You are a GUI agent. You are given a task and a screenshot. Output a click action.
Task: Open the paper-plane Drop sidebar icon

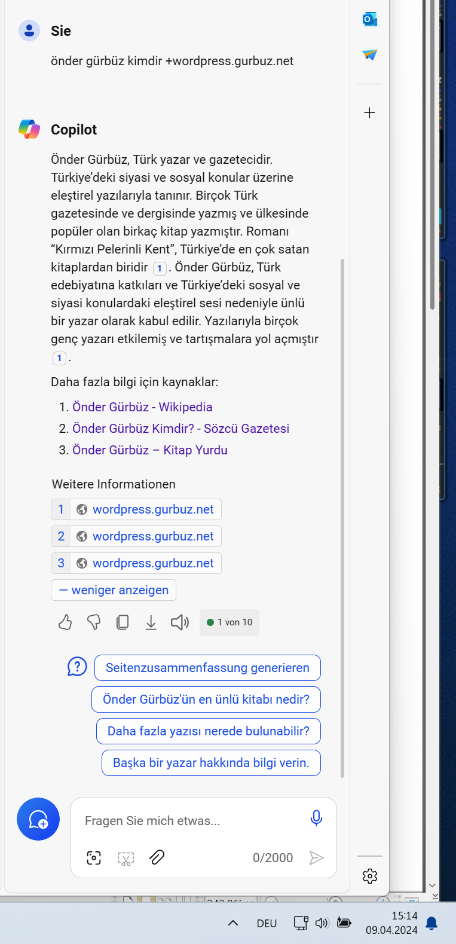click(369, 55)
